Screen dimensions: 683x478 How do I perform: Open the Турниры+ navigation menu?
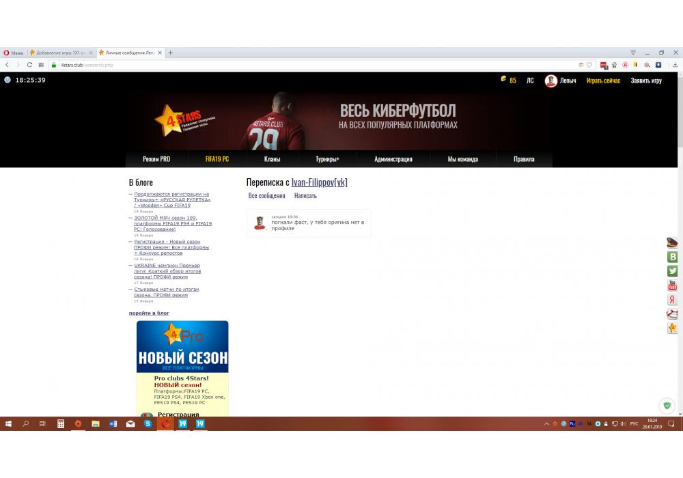tap(327, 159)
